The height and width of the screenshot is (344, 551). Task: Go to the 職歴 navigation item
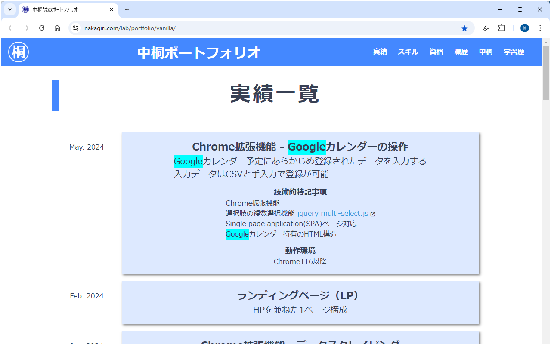461,52
